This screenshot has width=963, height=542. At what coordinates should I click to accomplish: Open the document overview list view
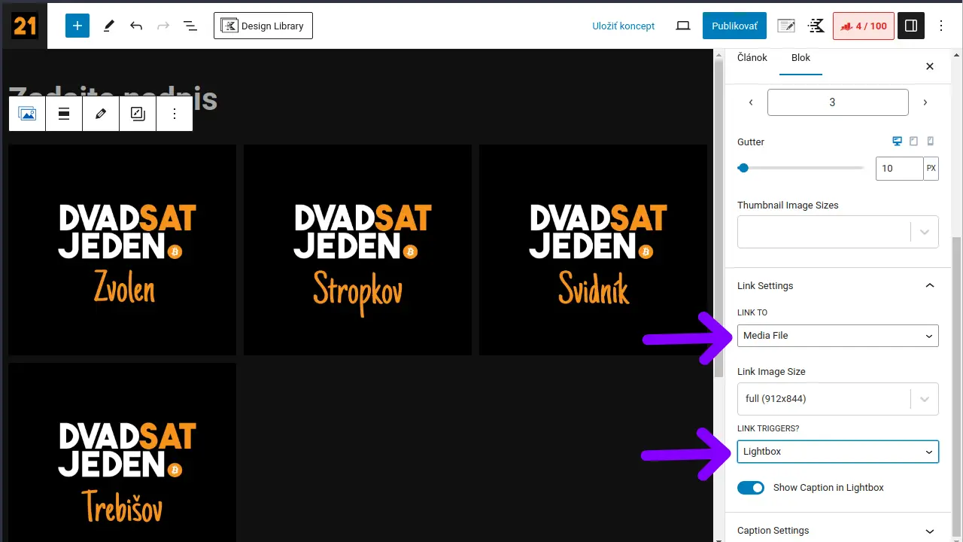click(x=190, y=26)
